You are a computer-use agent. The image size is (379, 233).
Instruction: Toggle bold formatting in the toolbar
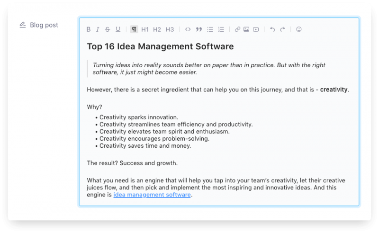[89, 29]
